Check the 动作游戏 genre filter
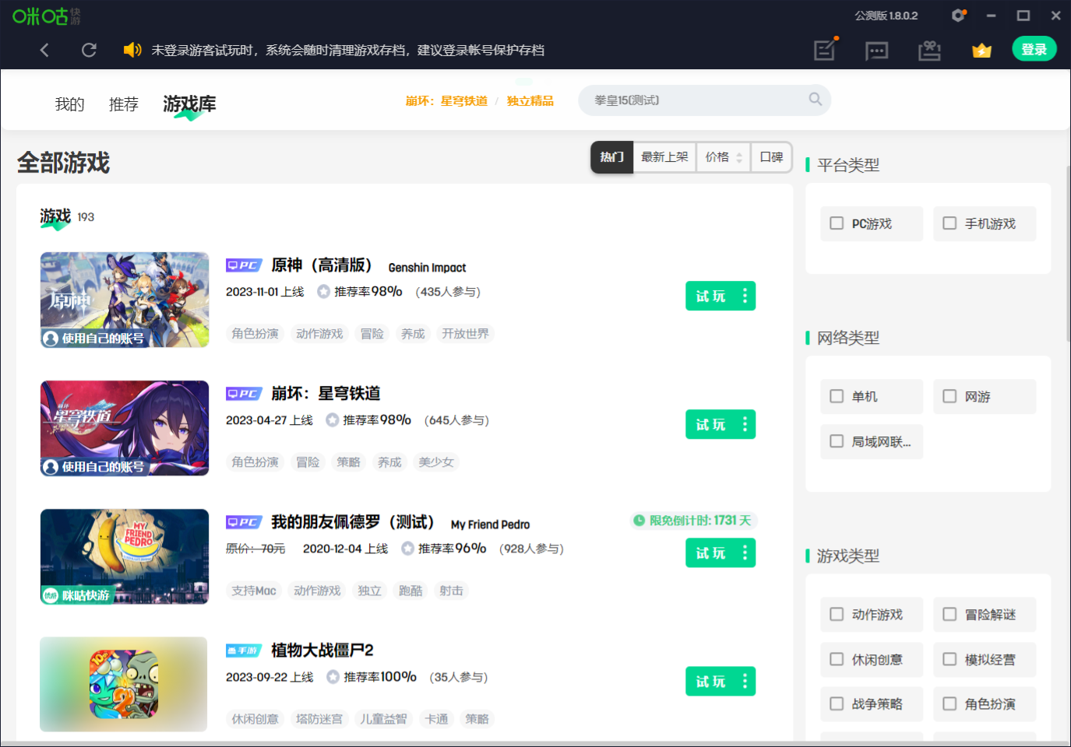Image resolution: width=1071 pixels, height=747 pixels. 837,615
